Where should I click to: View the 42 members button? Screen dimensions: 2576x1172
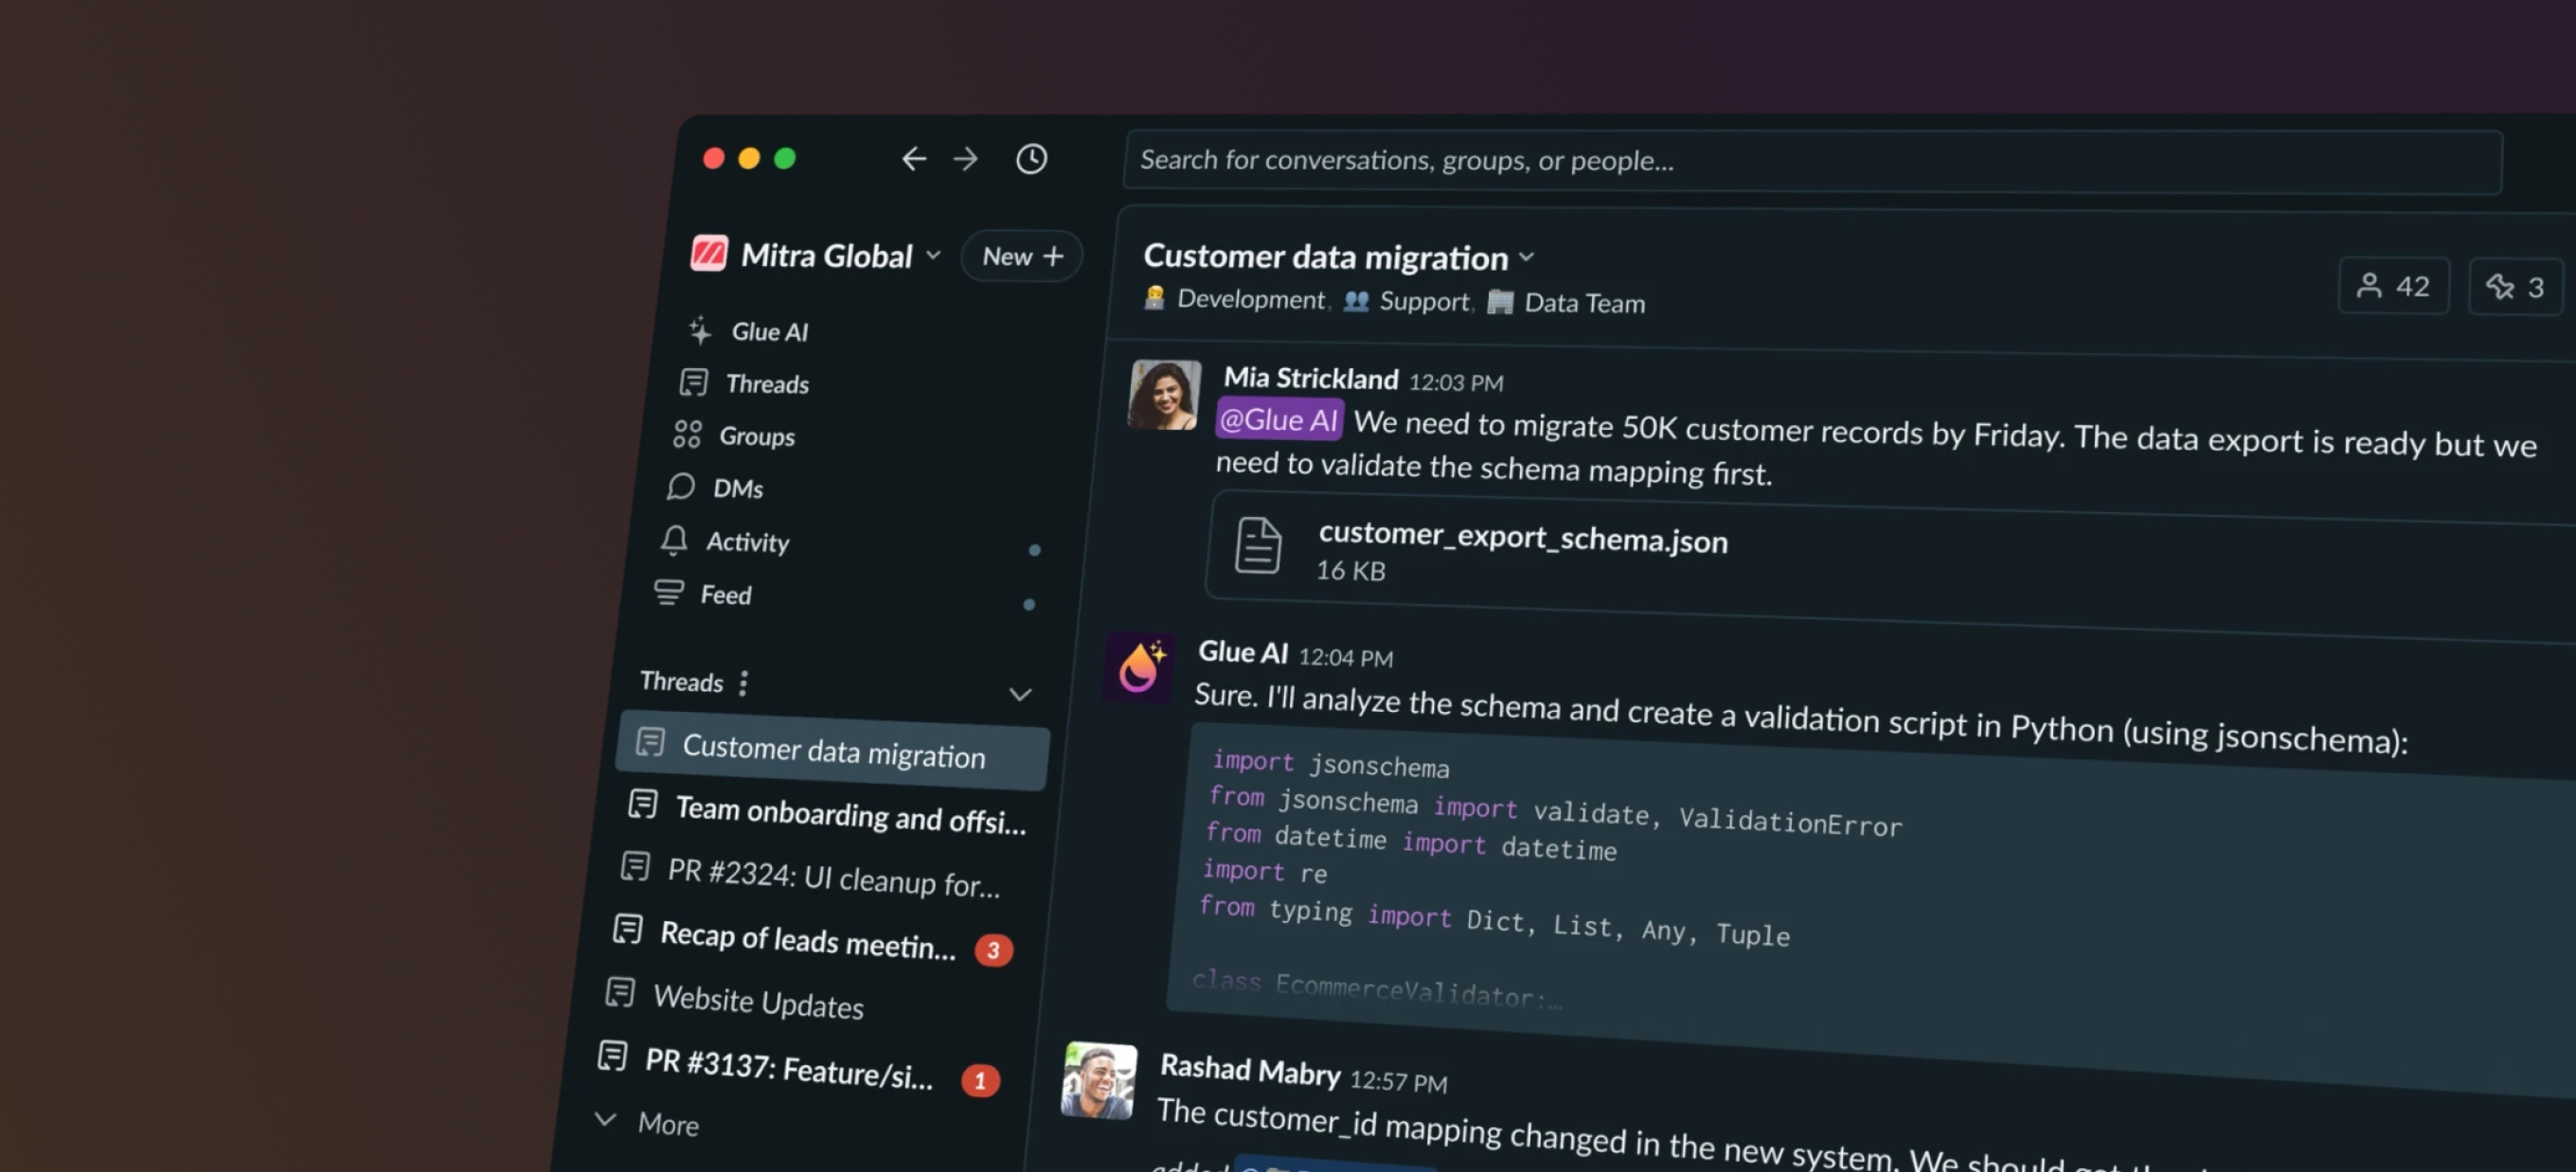2393,286
